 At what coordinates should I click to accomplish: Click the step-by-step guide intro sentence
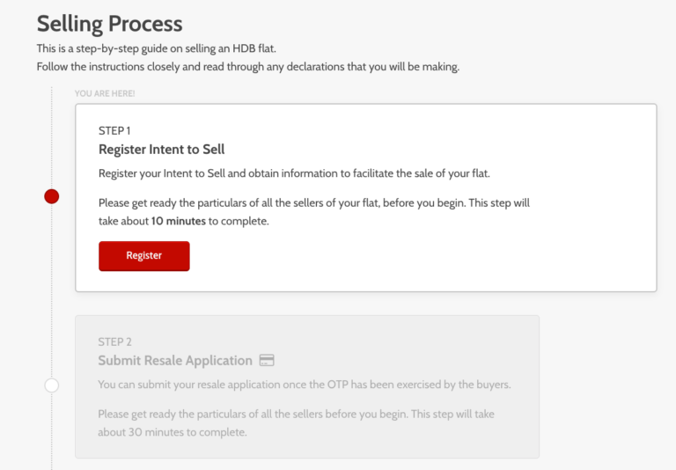162,48
